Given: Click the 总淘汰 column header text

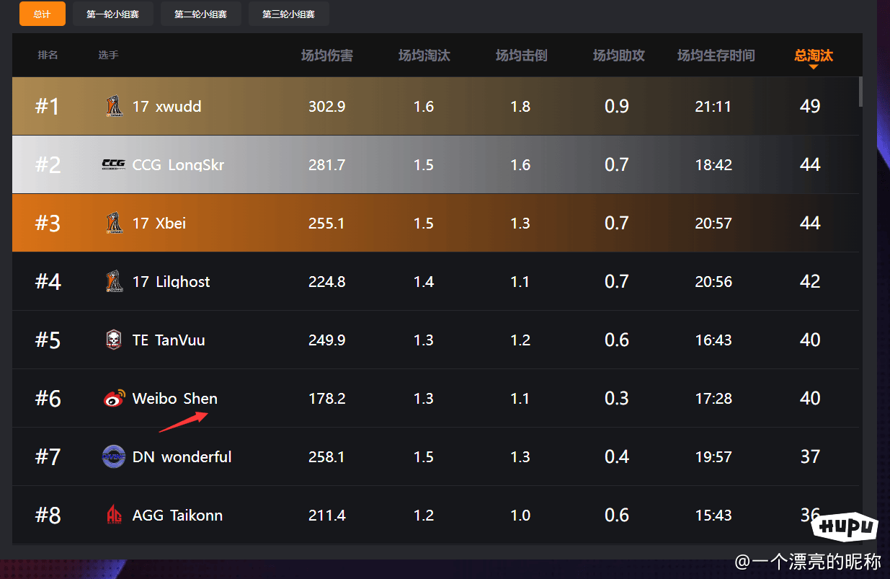Looking at the screenshot, I should pos(814,56).
